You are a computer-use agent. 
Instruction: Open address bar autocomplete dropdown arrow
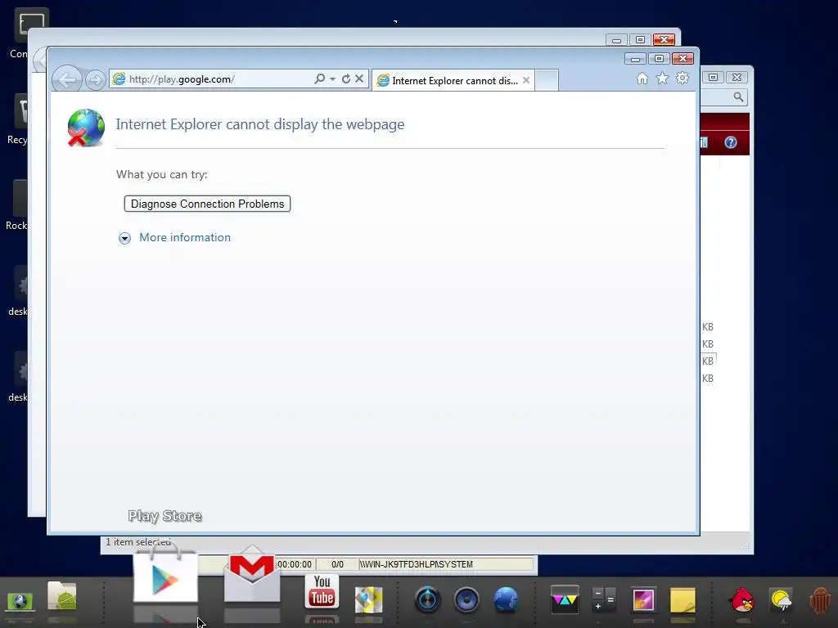[x=332, y=79]
